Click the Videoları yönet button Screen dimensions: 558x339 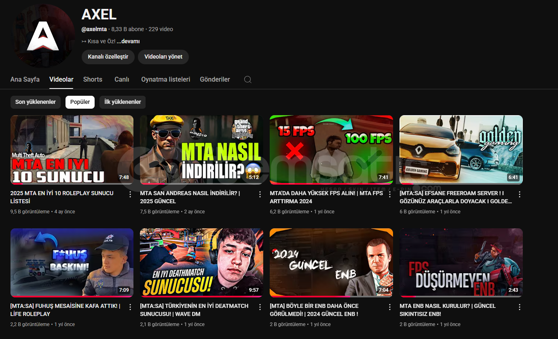point(163,57)
